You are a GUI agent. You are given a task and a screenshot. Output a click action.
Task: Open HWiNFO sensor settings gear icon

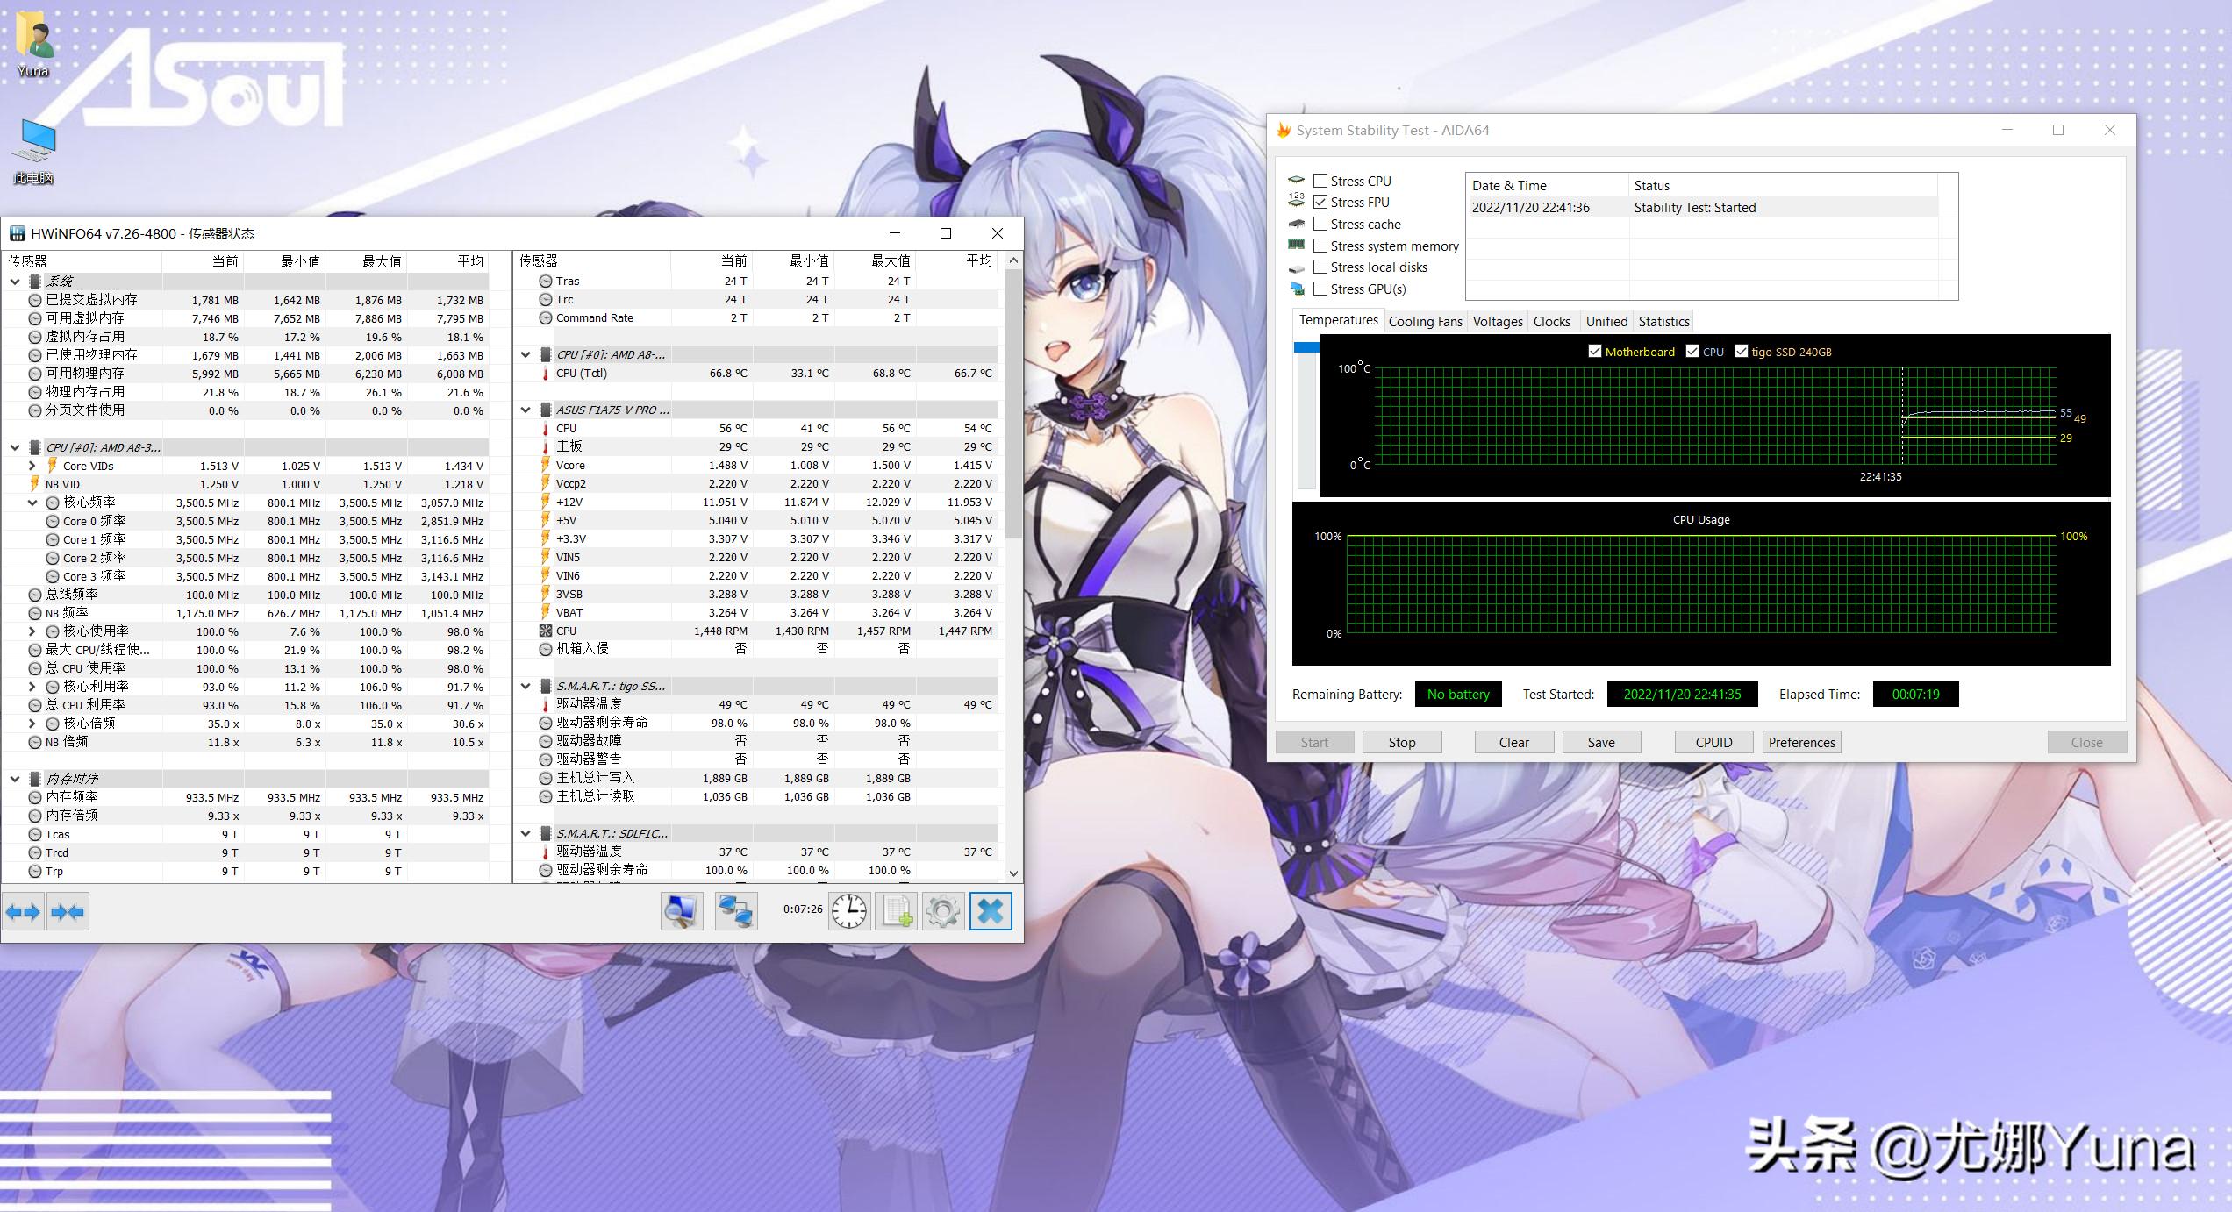tap(943, 911)
